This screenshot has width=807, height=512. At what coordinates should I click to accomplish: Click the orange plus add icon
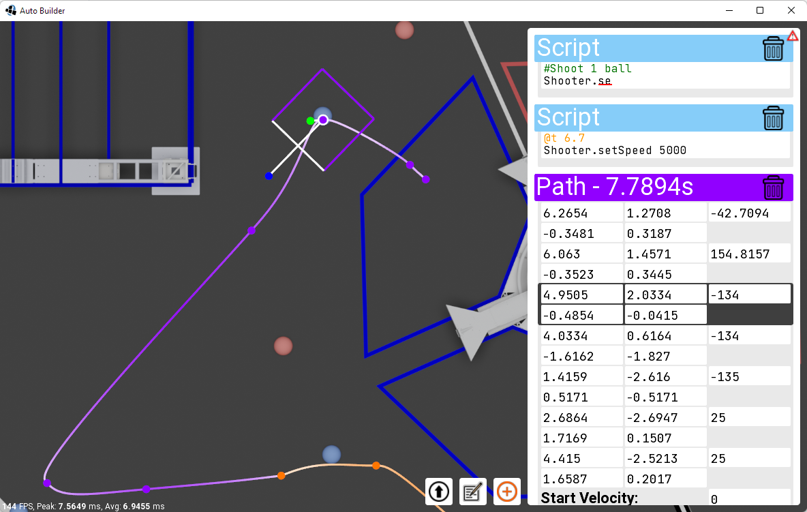pos(506,492)
